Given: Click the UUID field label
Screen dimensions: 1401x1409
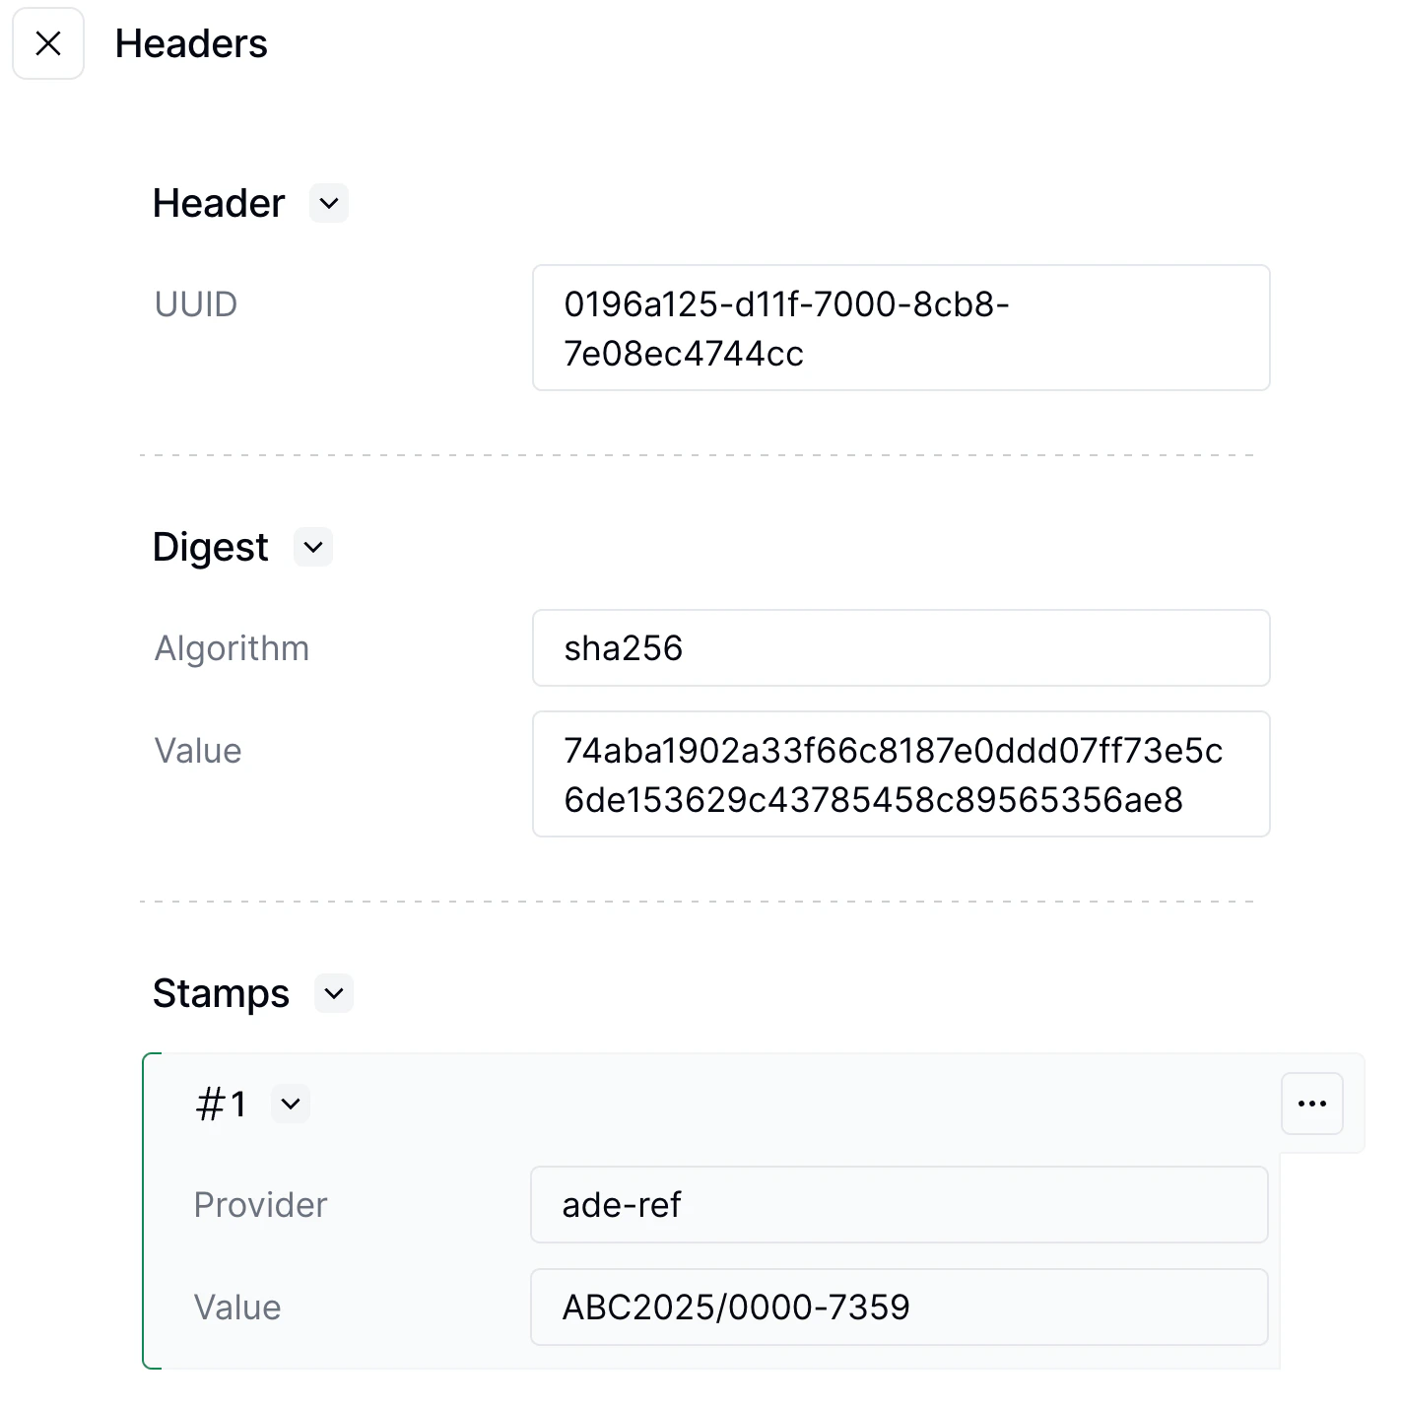Looking at the screenshot, I should 196,304.
